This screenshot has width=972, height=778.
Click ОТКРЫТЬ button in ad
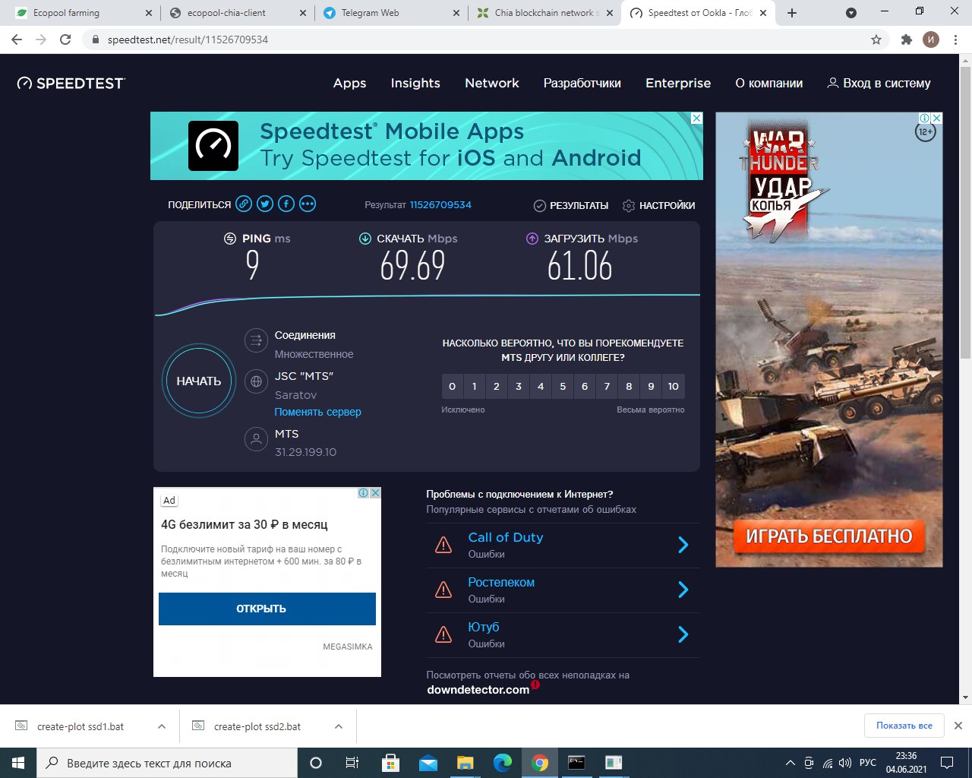267,609
